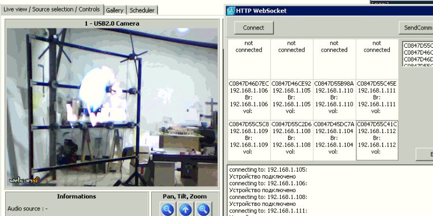This screenshot has height=216, width=433.
Task: Select device cell C0847D46D7EC
Action: pyautogui.click(x=249, y=99)
